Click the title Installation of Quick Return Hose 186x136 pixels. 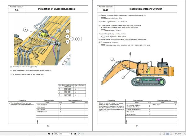[56, 9]
